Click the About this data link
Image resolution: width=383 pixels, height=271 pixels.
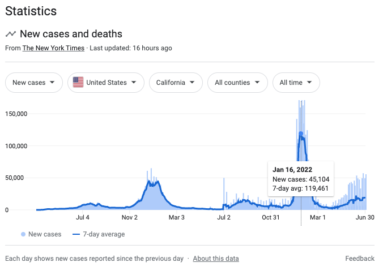point(216,259)
